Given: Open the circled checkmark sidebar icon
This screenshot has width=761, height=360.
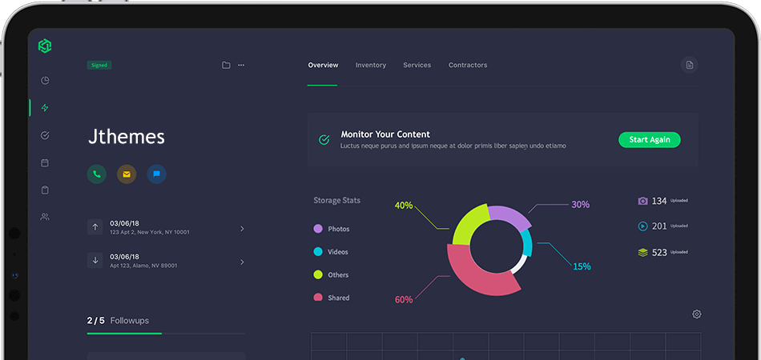Looking at the screenshot, I should pos(45,135).
